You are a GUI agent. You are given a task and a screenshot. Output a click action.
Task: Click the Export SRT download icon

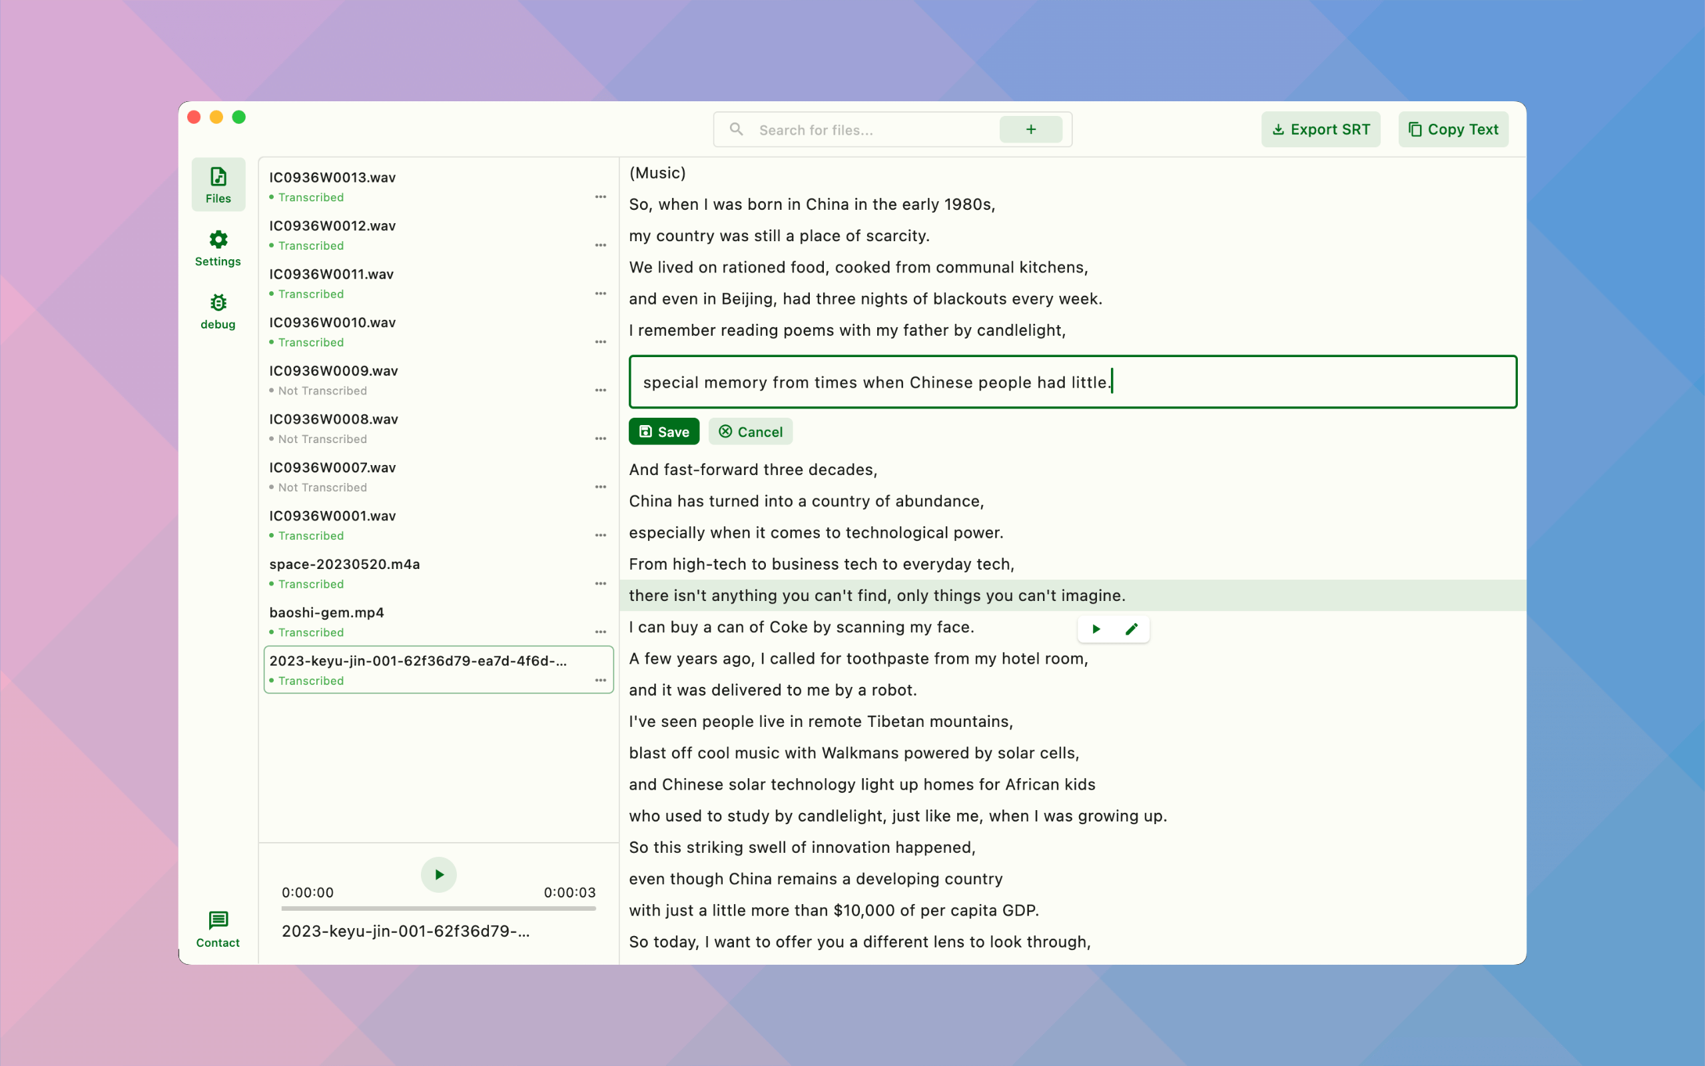[1279, 129]
